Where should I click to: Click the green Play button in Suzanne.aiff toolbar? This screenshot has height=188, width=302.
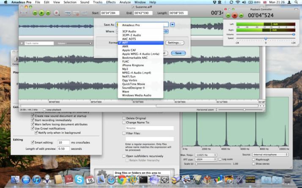pyautogui.click(x=41, y=13)
